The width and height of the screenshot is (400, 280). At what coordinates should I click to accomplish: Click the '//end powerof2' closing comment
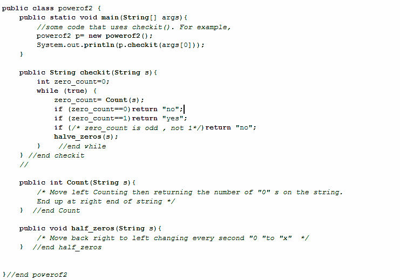coord(37,275)
